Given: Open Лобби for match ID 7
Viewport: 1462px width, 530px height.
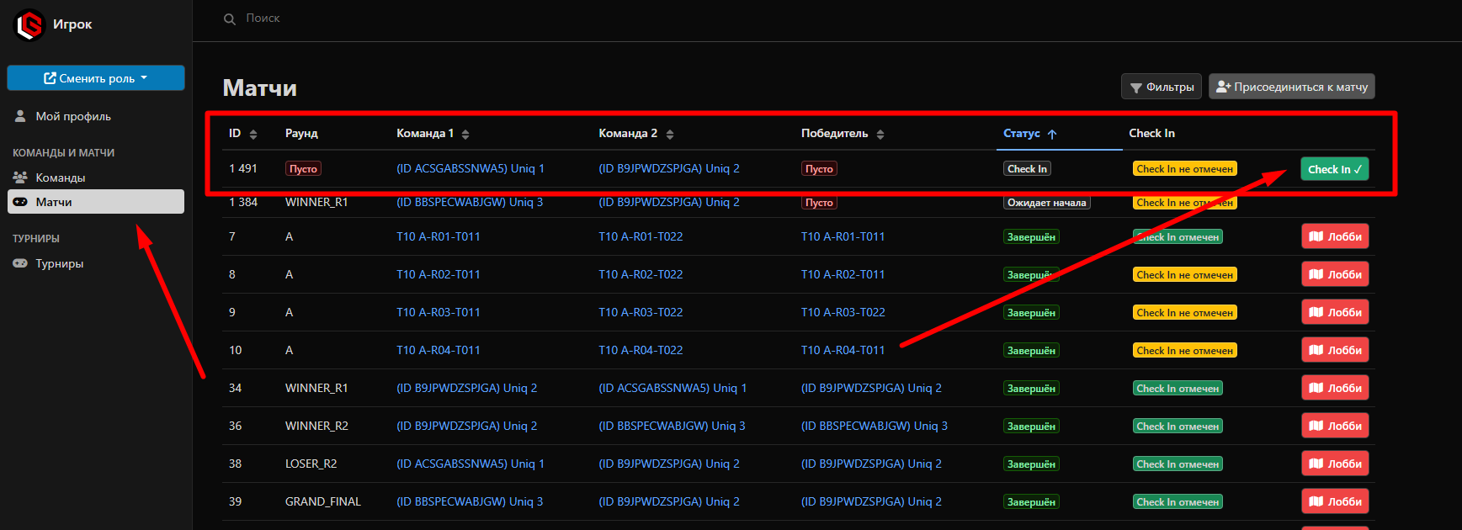Looking at the screenshot, I should (1335, 236).
